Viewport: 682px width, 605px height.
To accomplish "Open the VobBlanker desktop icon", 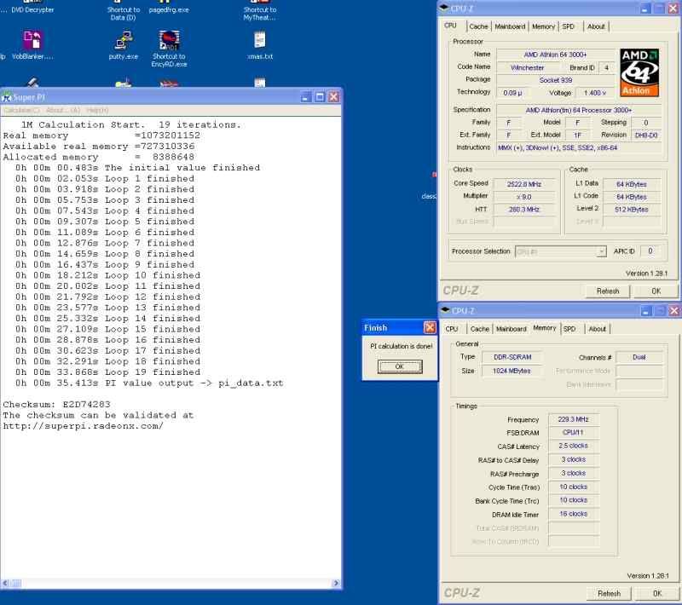I will pos(32,40).
